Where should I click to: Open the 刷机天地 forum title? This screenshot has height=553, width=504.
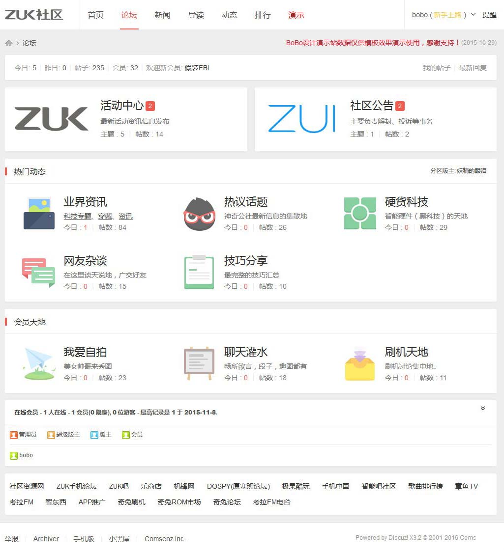[406, 352]
